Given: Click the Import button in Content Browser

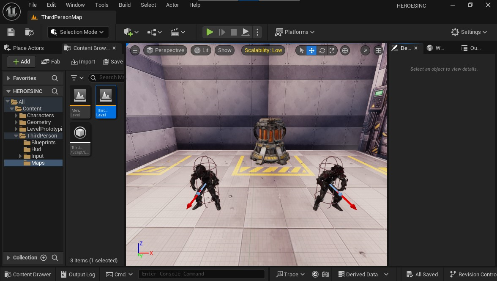Looking at the screenshot, I should click(x=83, y=62).
